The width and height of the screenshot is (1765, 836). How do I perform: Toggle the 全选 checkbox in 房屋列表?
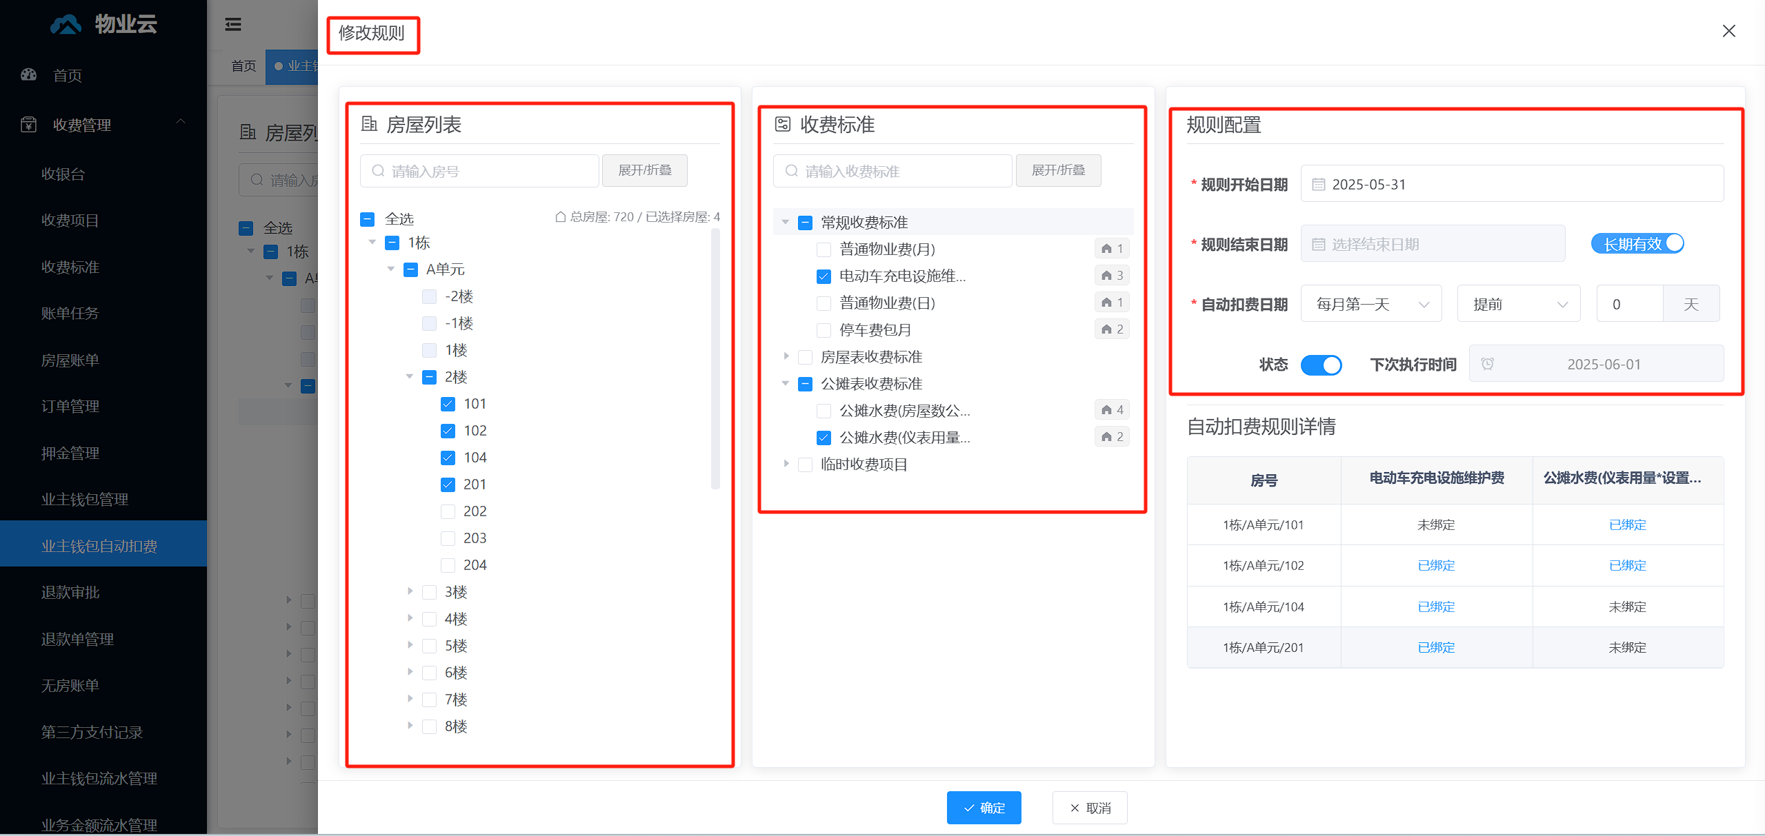(368, 219)
